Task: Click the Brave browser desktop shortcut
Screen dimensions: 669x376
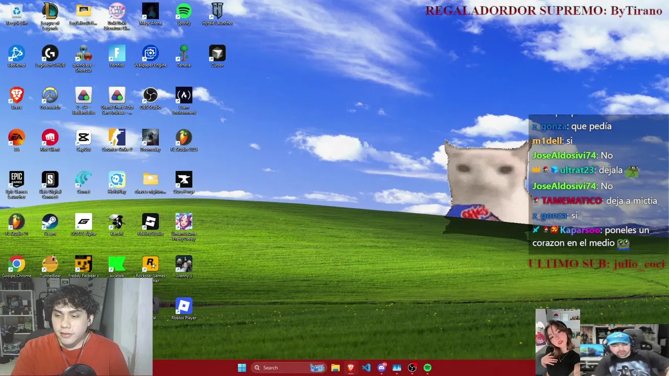Action: (x=17, y=98)
